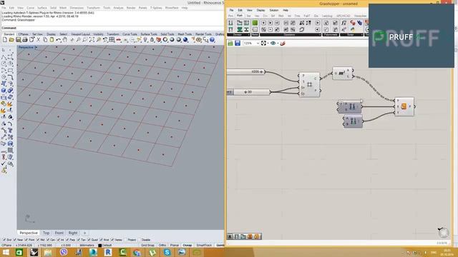This screenshot has height=257, width=458.
Task: Click Copy icon in Rhino toolbar
Action: click(x=45, y=40)
